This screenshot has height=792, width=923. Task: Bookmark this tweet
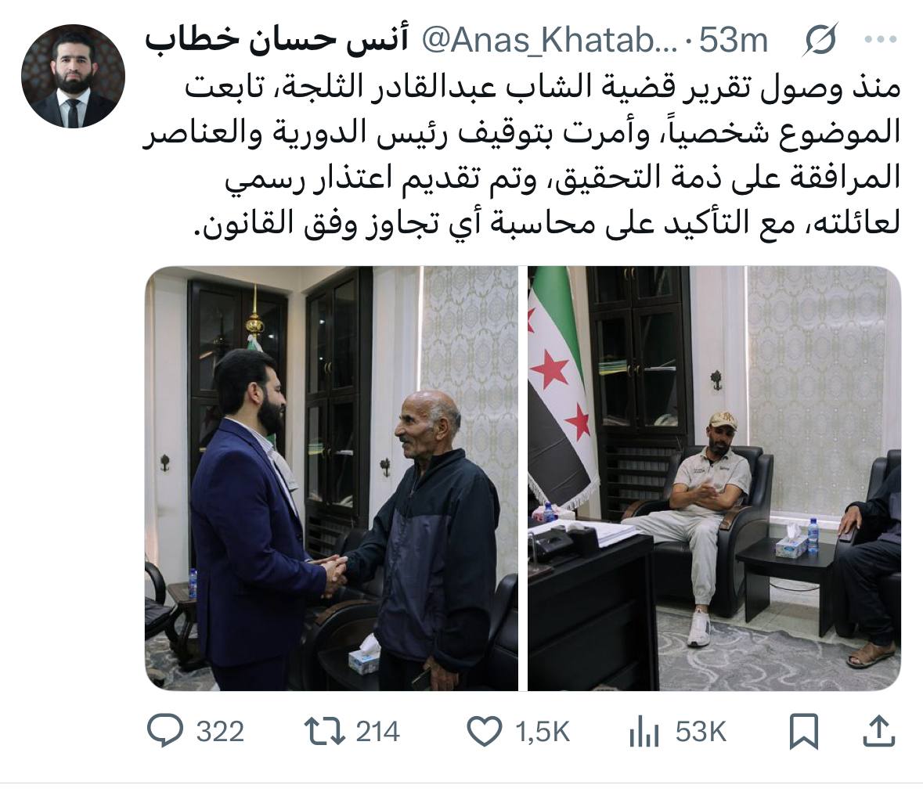(x=804, y=732)
